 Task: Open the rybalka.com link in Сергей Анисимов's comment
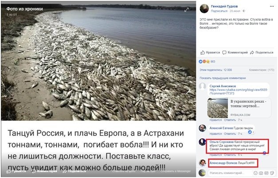coord(238,92)
